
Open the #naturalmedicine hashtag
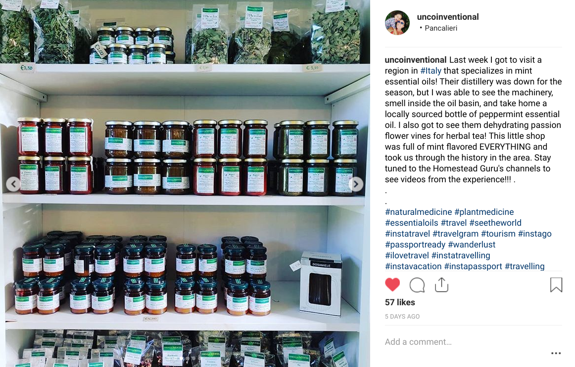(419, 212)
